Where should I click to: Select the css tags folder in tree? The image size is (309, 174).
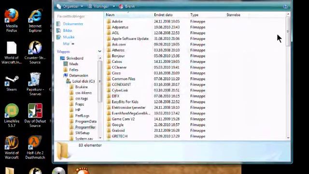(82, 99)
